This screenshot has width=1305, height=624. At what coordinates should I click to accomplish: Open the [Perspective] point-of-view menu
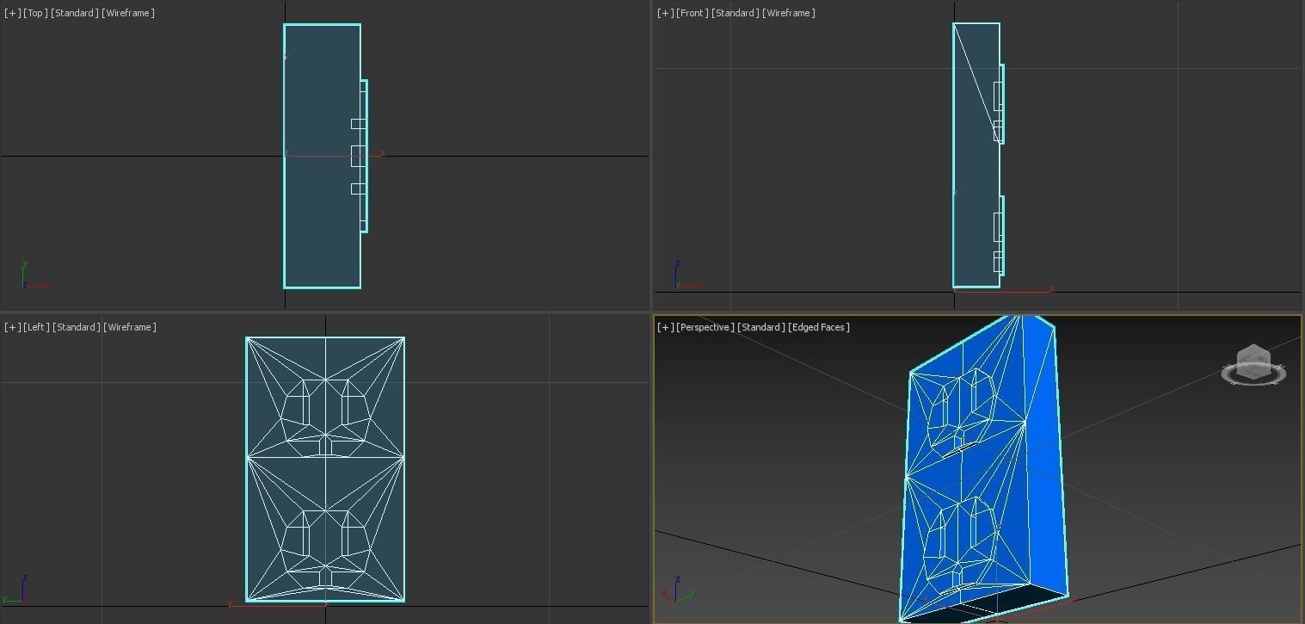coord(705,327)
